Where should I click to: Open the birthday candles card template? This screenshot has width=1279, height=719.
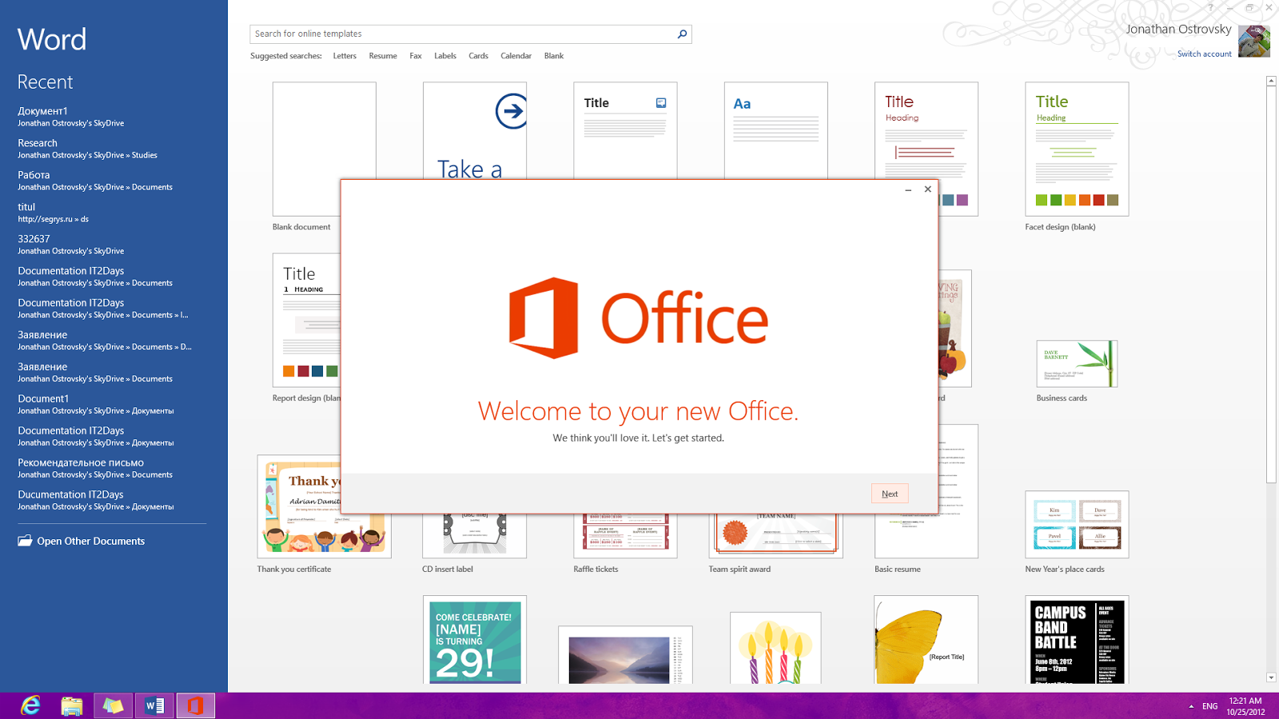tap(775, 648)
